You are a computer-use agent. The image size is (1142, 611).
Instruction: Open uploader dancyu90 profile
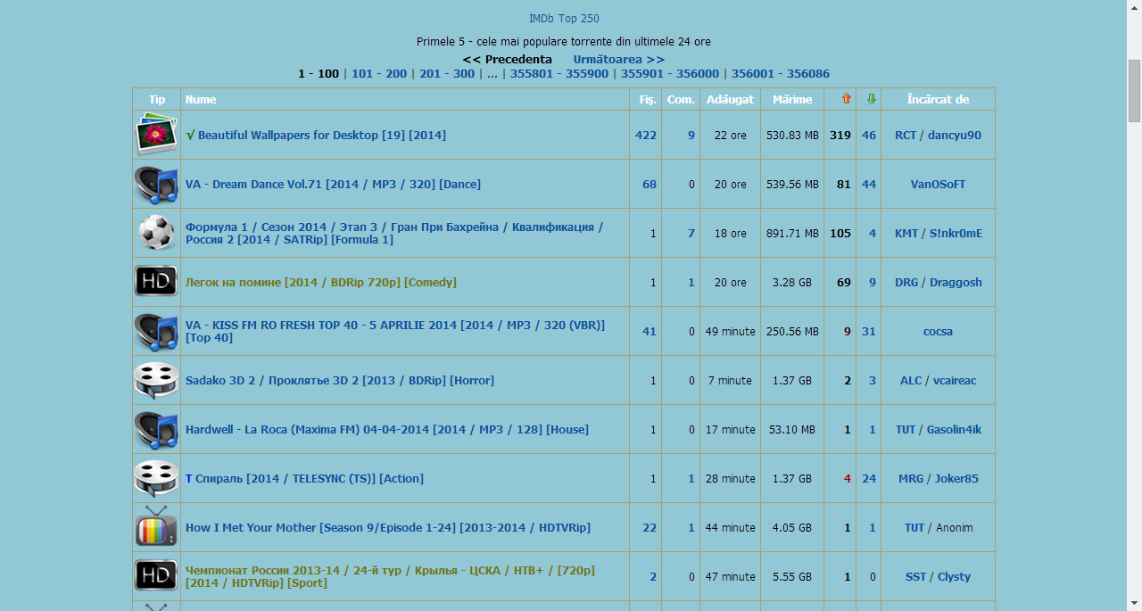pos(955,135)
